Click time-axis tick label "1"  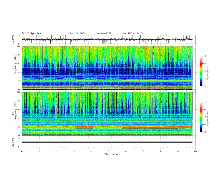click(39, 151)
